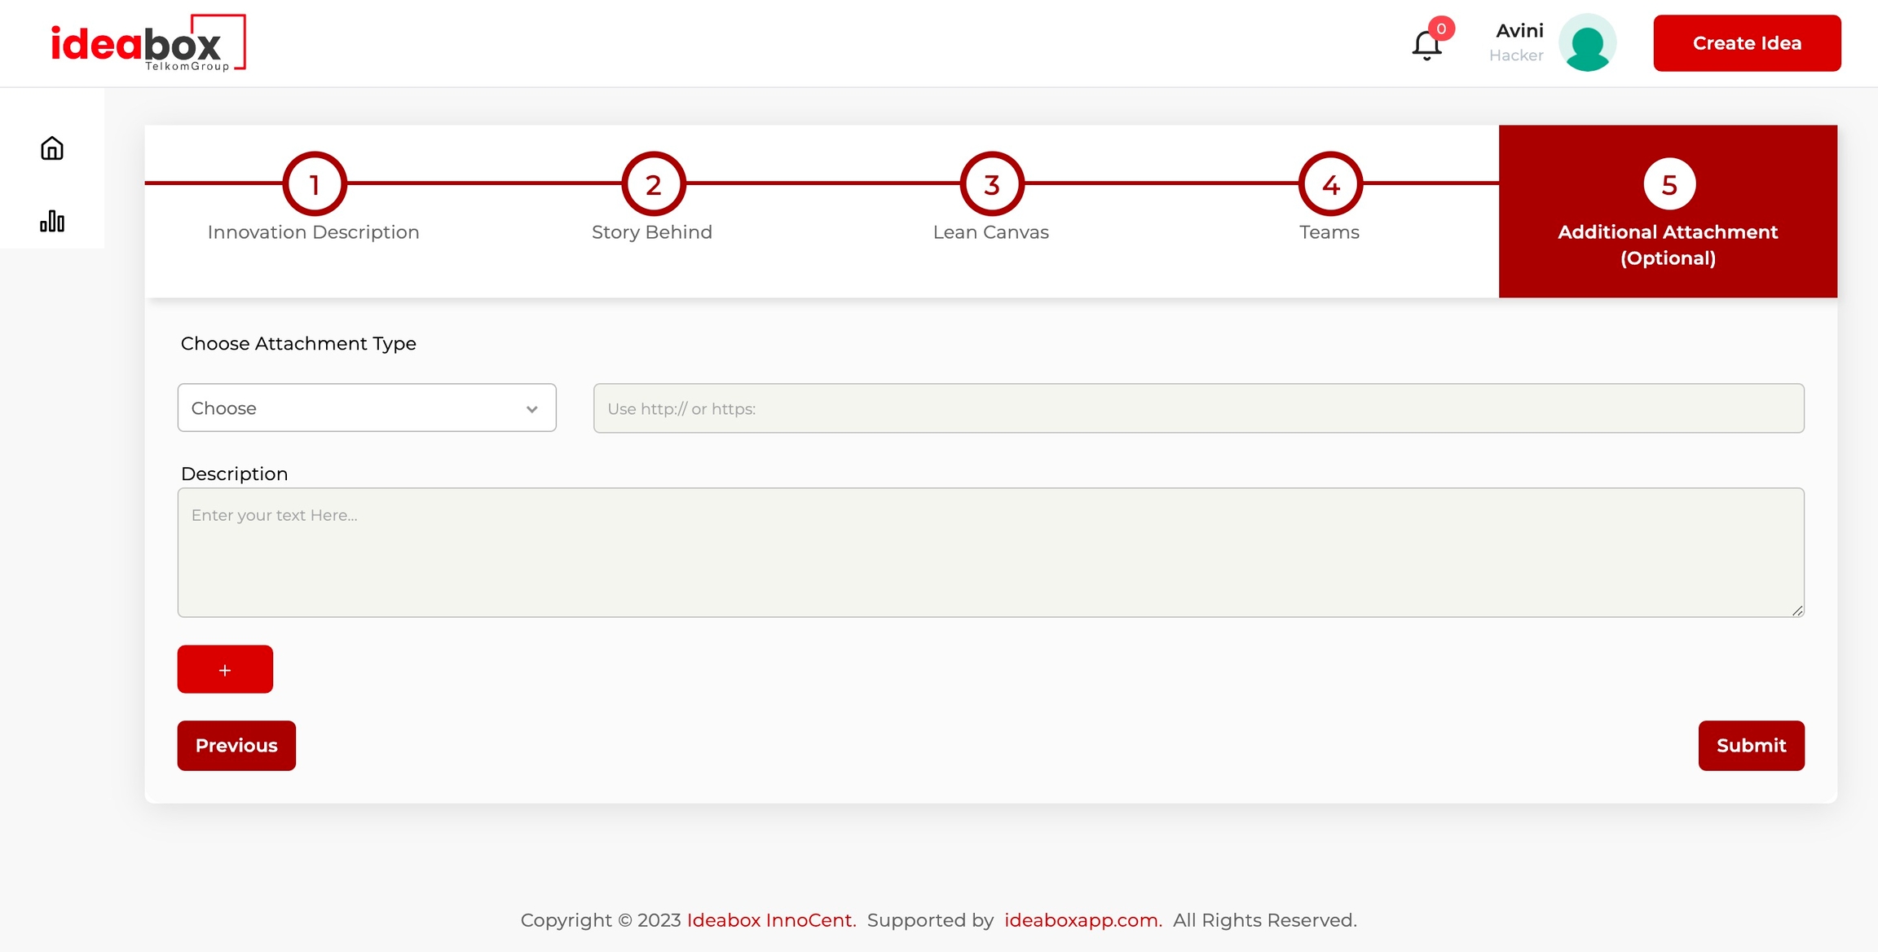Click the dropdown chevron arrow

pos(531,409)
